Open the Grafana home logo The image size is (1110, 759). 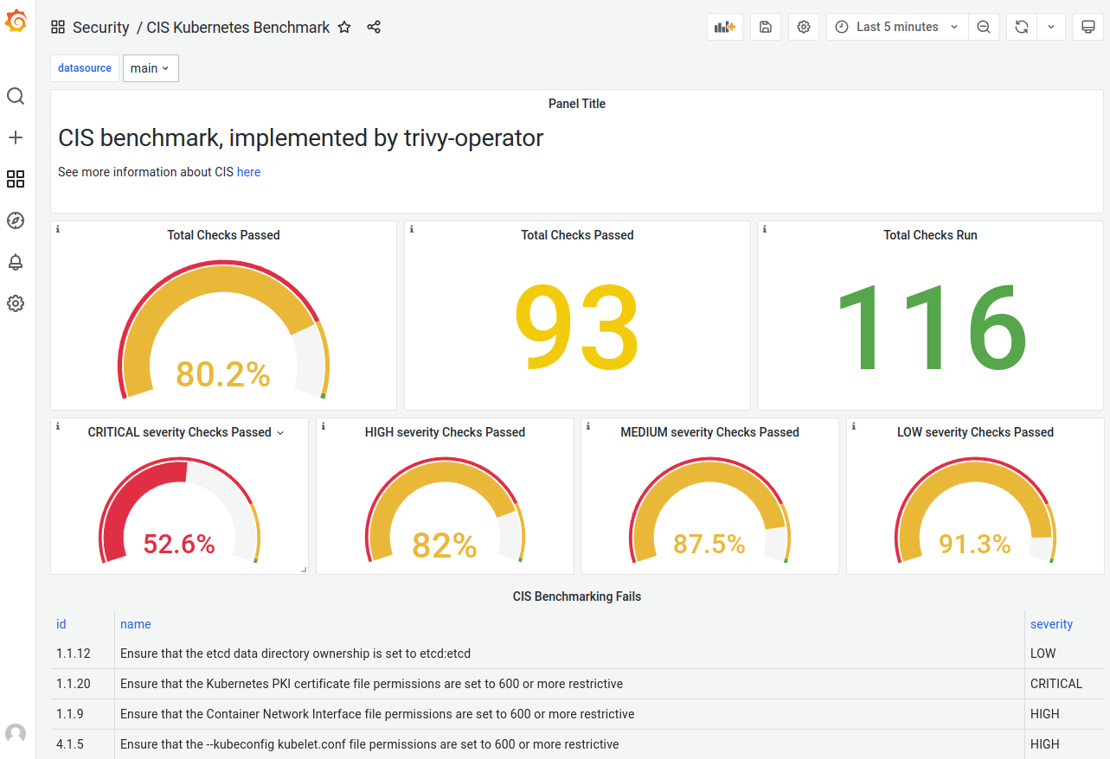[16, 21]
